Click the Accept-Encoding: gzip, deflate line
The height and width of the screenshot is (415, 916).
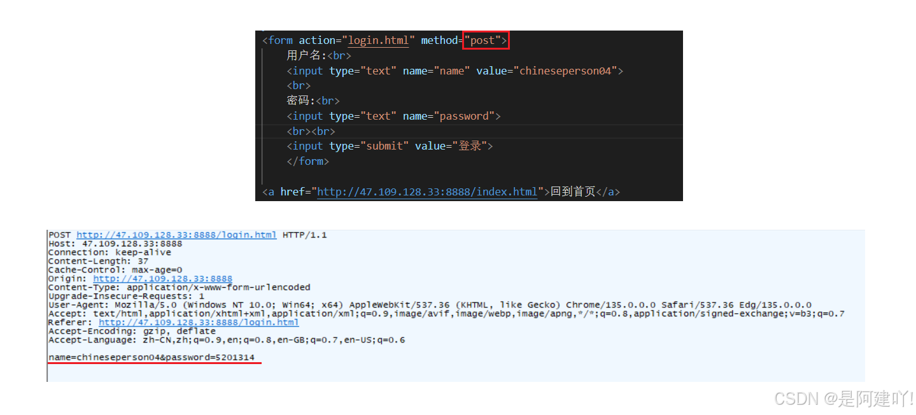[132, 331]
